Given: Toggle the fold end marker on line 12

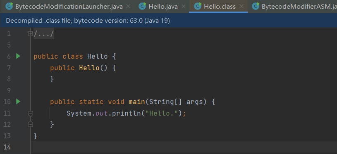Looking at the screenshot, I should [31, 124].
